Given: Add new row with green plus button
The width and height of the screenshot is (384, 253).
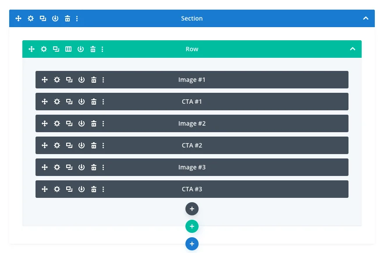Looking at the screenshot, I should 192,226.
